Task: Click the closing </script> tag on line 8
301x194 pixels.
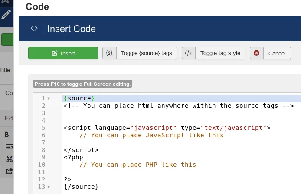Action: pos(81,150)
